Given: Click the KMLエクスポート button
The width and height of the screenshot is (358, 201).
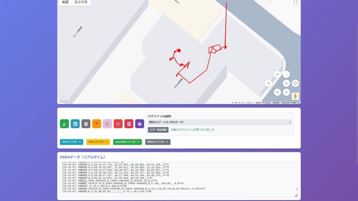Looking at the screenshot, I should tap(98, 142).
